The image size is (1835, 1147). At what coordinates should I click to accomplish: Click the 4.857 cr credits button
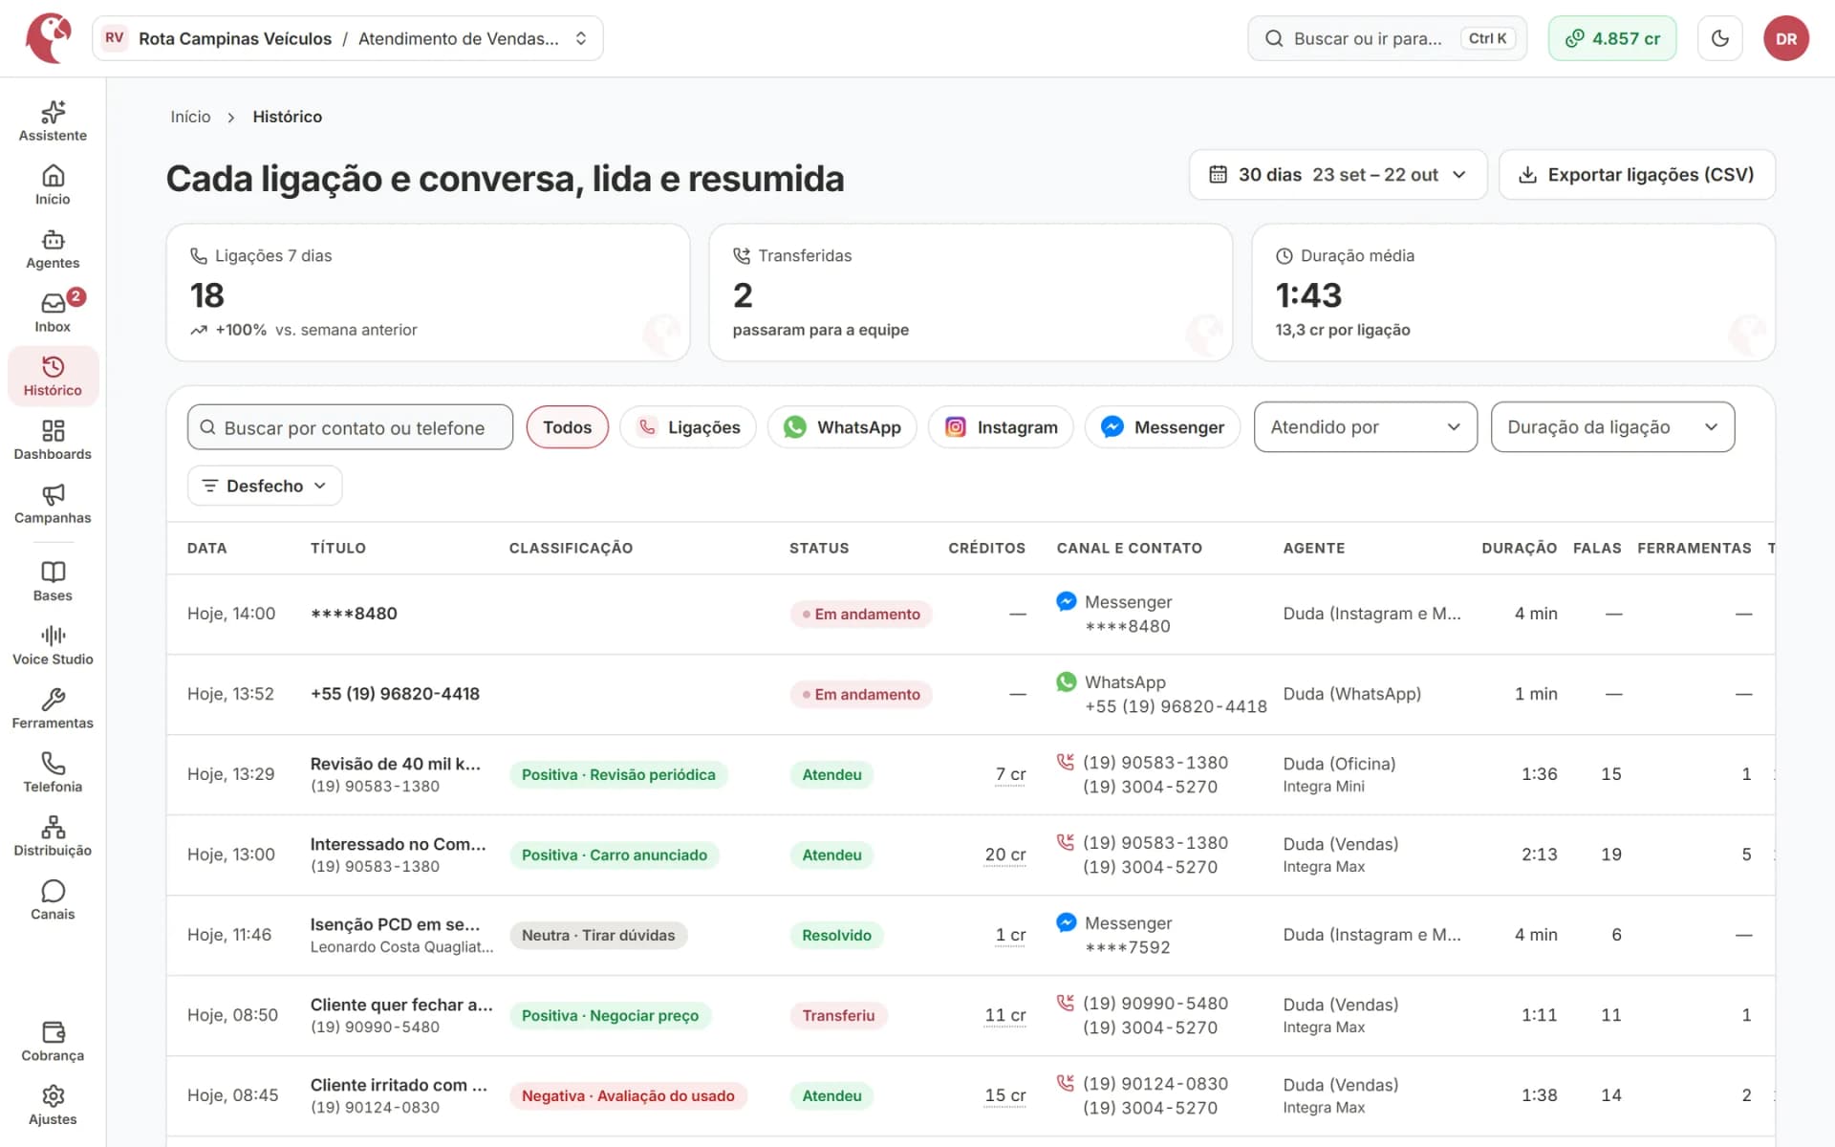pyautogui.click(x=1612, y=38)
